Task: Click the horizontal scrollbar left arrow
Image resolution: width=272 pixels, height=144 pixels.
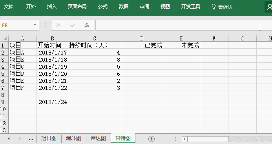Action: (184, 139)
